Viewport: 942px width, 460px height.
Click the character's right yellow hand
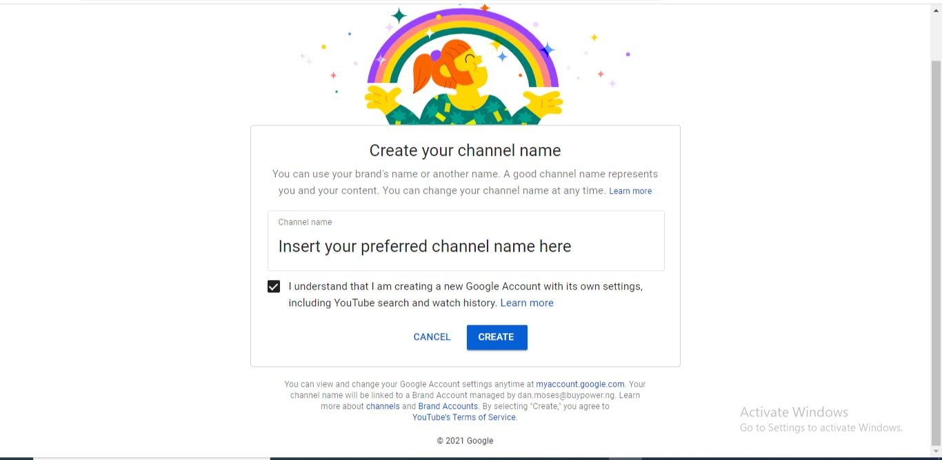[543, 103]
